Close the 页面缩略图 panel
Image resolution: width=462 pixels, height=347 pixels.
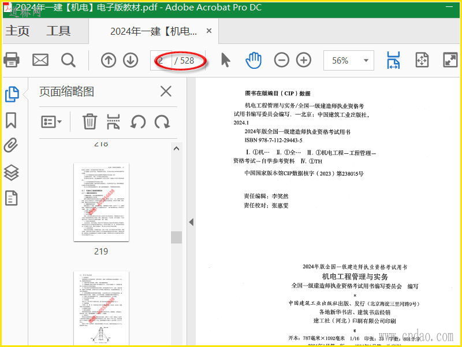(166, 91)
